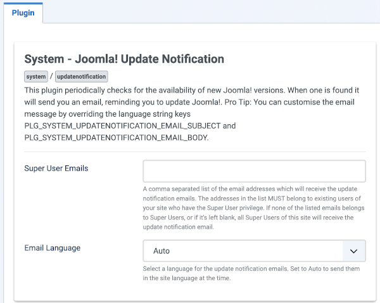Click the Super User Emails input field
Screen dimensions: 380x303
pos(254,171)
